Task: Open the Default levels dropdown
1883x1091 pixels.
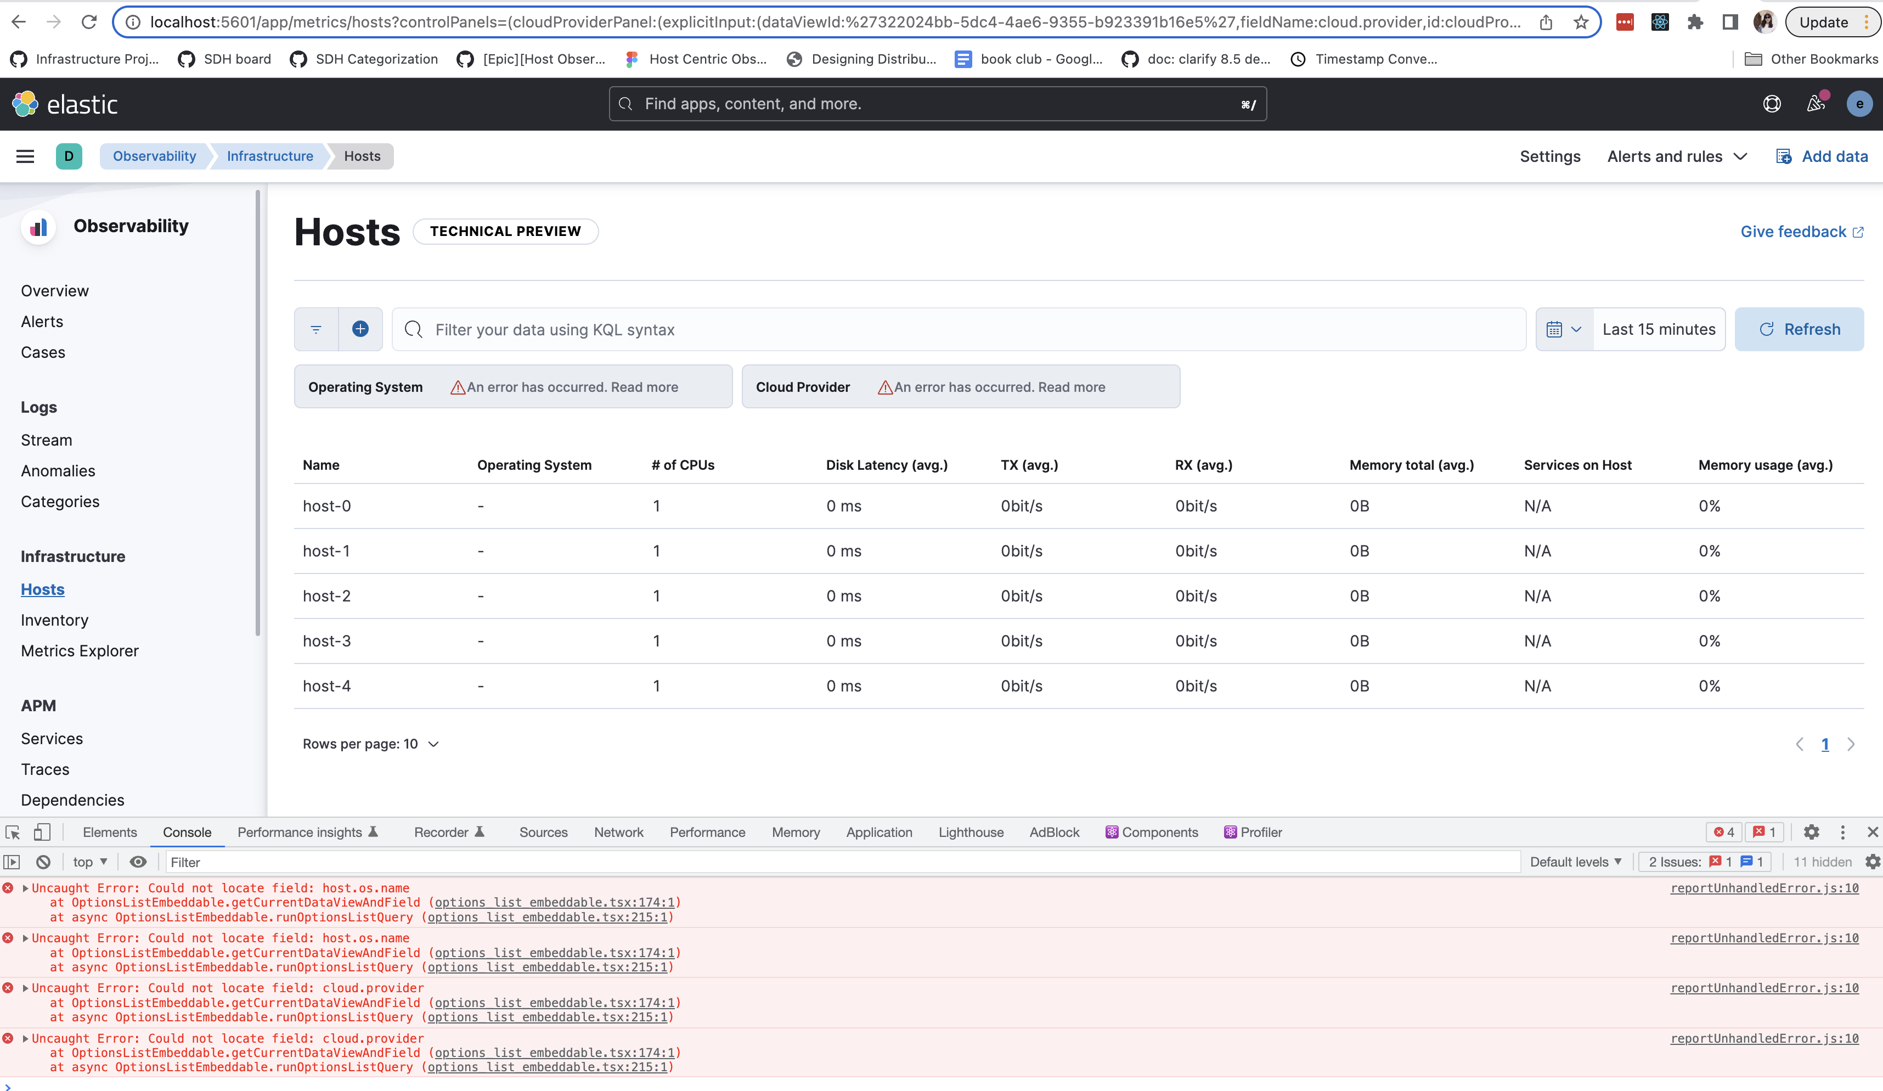Action: 1576,862
